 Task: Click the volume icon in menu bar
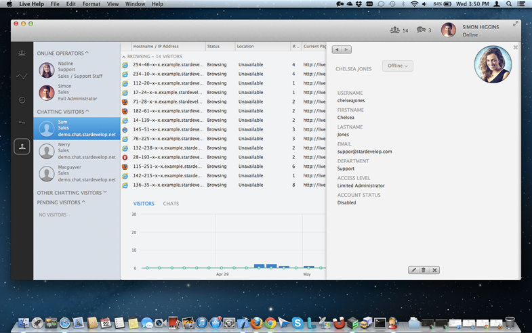tap(424, 4)
